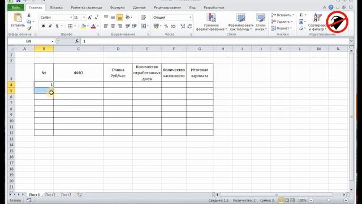Click the Decrease Decimal icon

pos(189,26)
